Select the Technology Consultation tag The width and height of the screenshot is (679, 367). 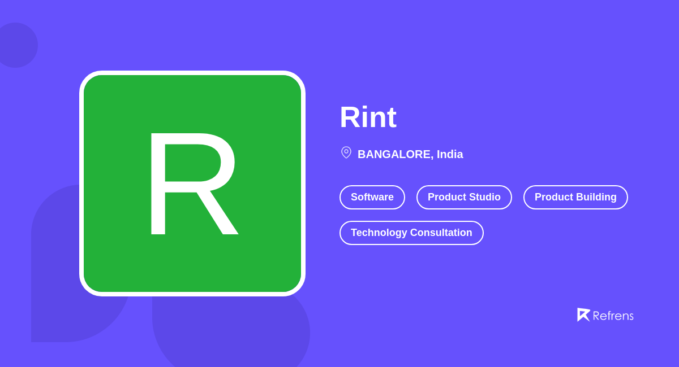click(x=411, y=233)
